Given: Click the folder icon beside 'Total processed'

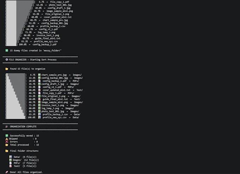Looking at the screenshot, I should pos(7,145).
